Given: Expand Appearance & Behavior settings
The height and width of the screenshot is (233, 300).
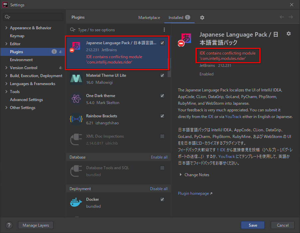Looking at the screenshot, I should [x=6, y=28].
